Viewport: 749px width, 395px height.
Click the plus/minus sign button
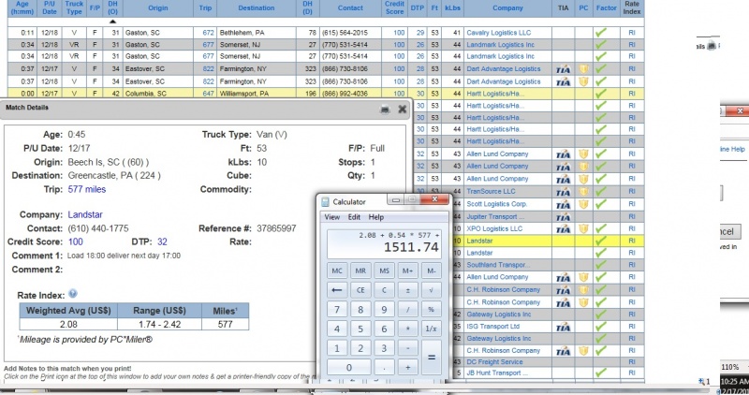(407, 290)
